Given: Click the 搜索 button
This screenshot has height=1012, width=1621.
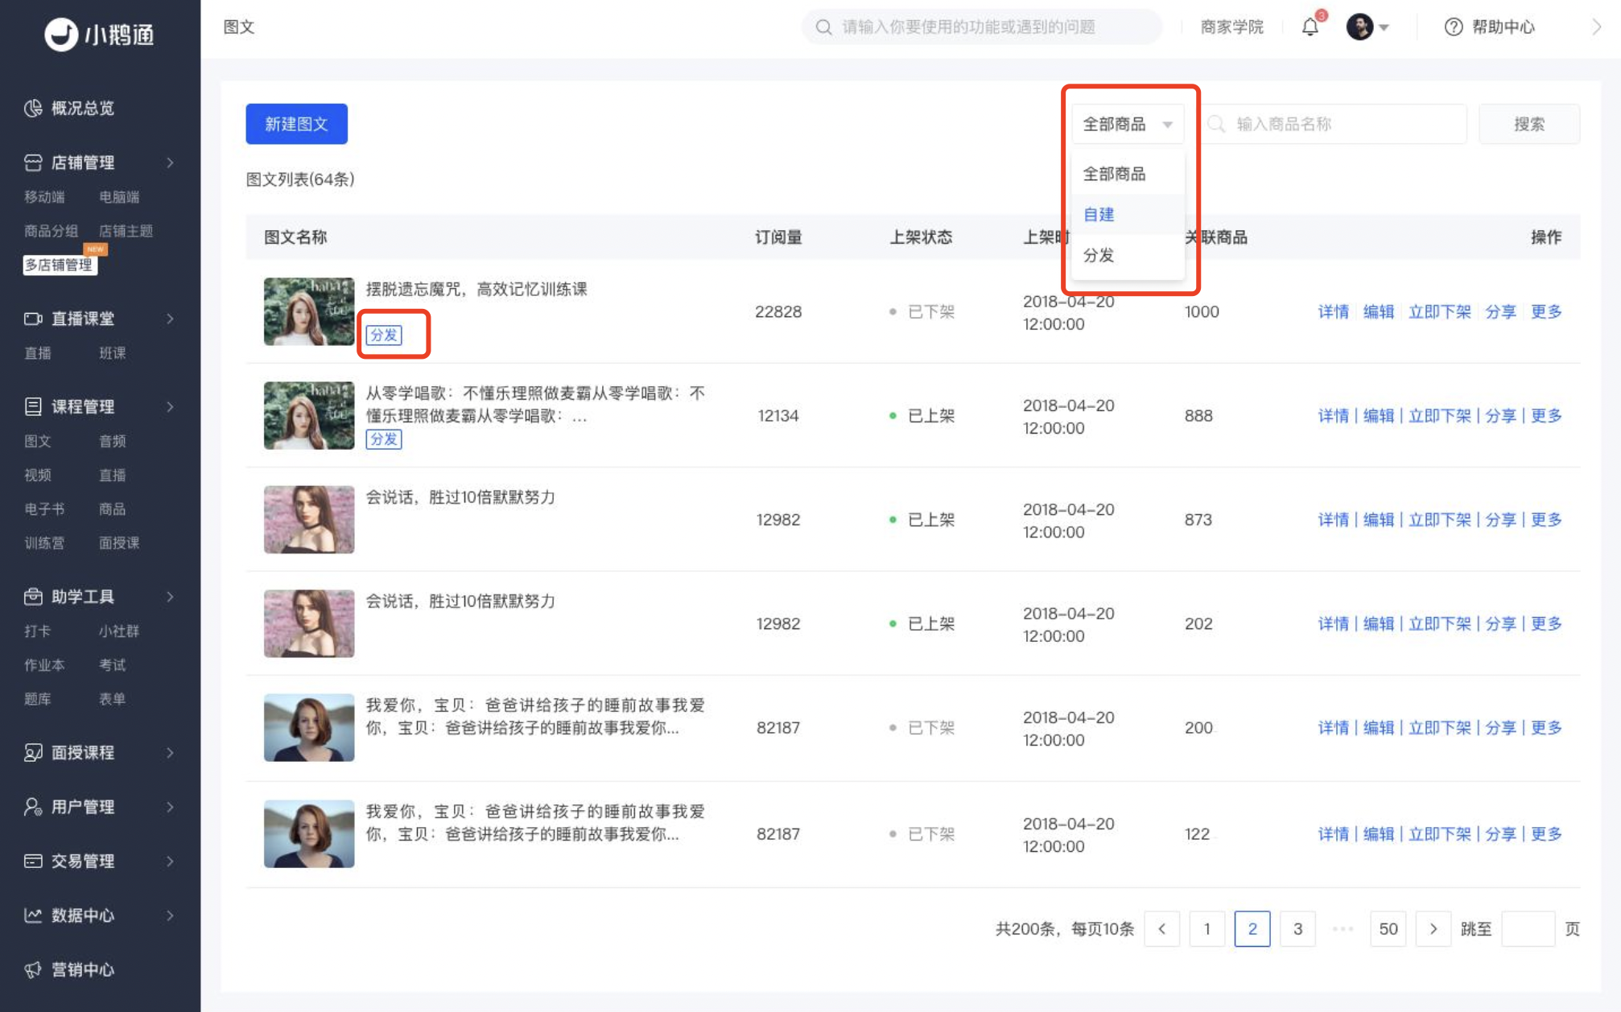Looking at the screenshot, I should (x=1528, y=124).
